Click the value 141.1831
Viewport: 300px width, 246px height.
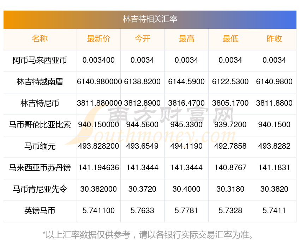coord(274,168)
